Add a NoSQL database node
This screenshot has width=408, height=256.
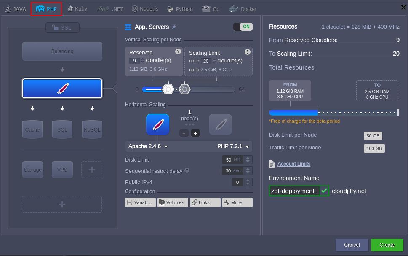click(92, 129)
